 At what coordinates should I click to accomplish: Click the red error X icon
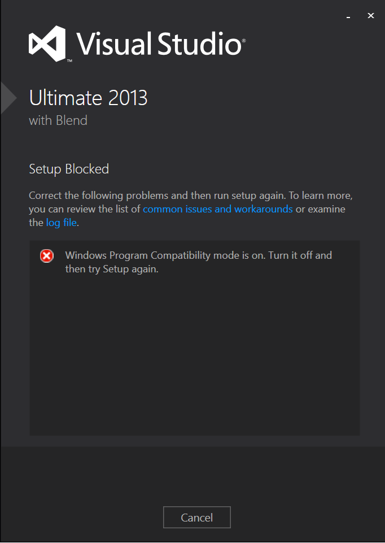[47, 256]
